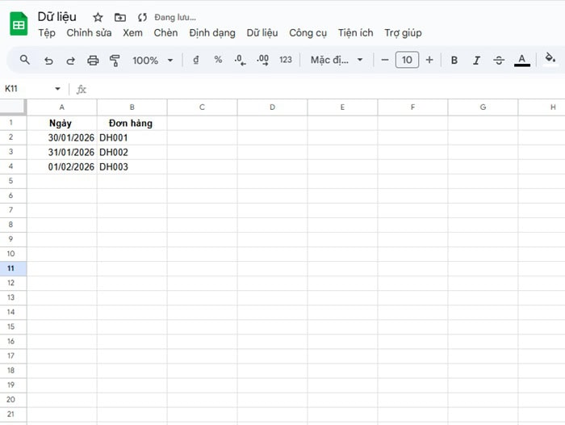Click the search magnifier icon in toolbar
Viewport: 565px width, 425px height.
24,60
